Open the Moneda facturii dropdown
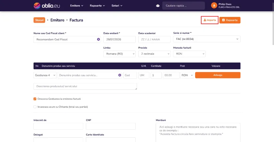Screen dimensions: 274x142 pyautogui.click(x=189, y=54)
